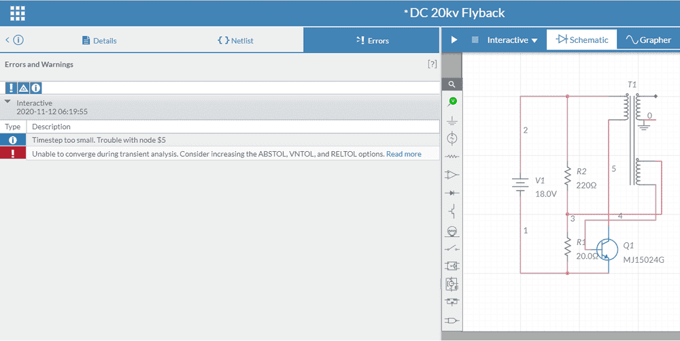Click the DC 20kv Flyback title
The height and width of the screenshot is (341, 680).
click(x=454, y=13)
